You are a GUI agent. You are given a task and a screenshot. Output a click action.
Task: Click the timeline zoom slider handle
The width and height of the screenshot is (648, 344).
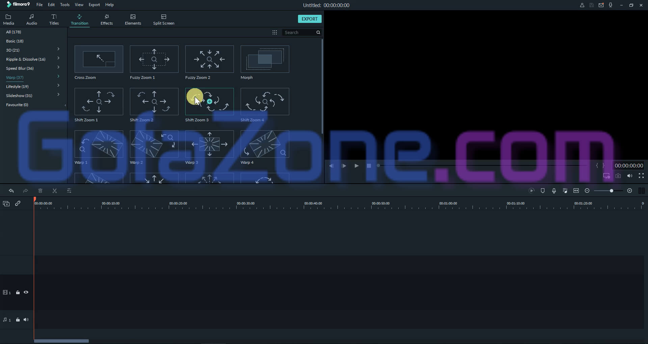[x=611, y=191]
